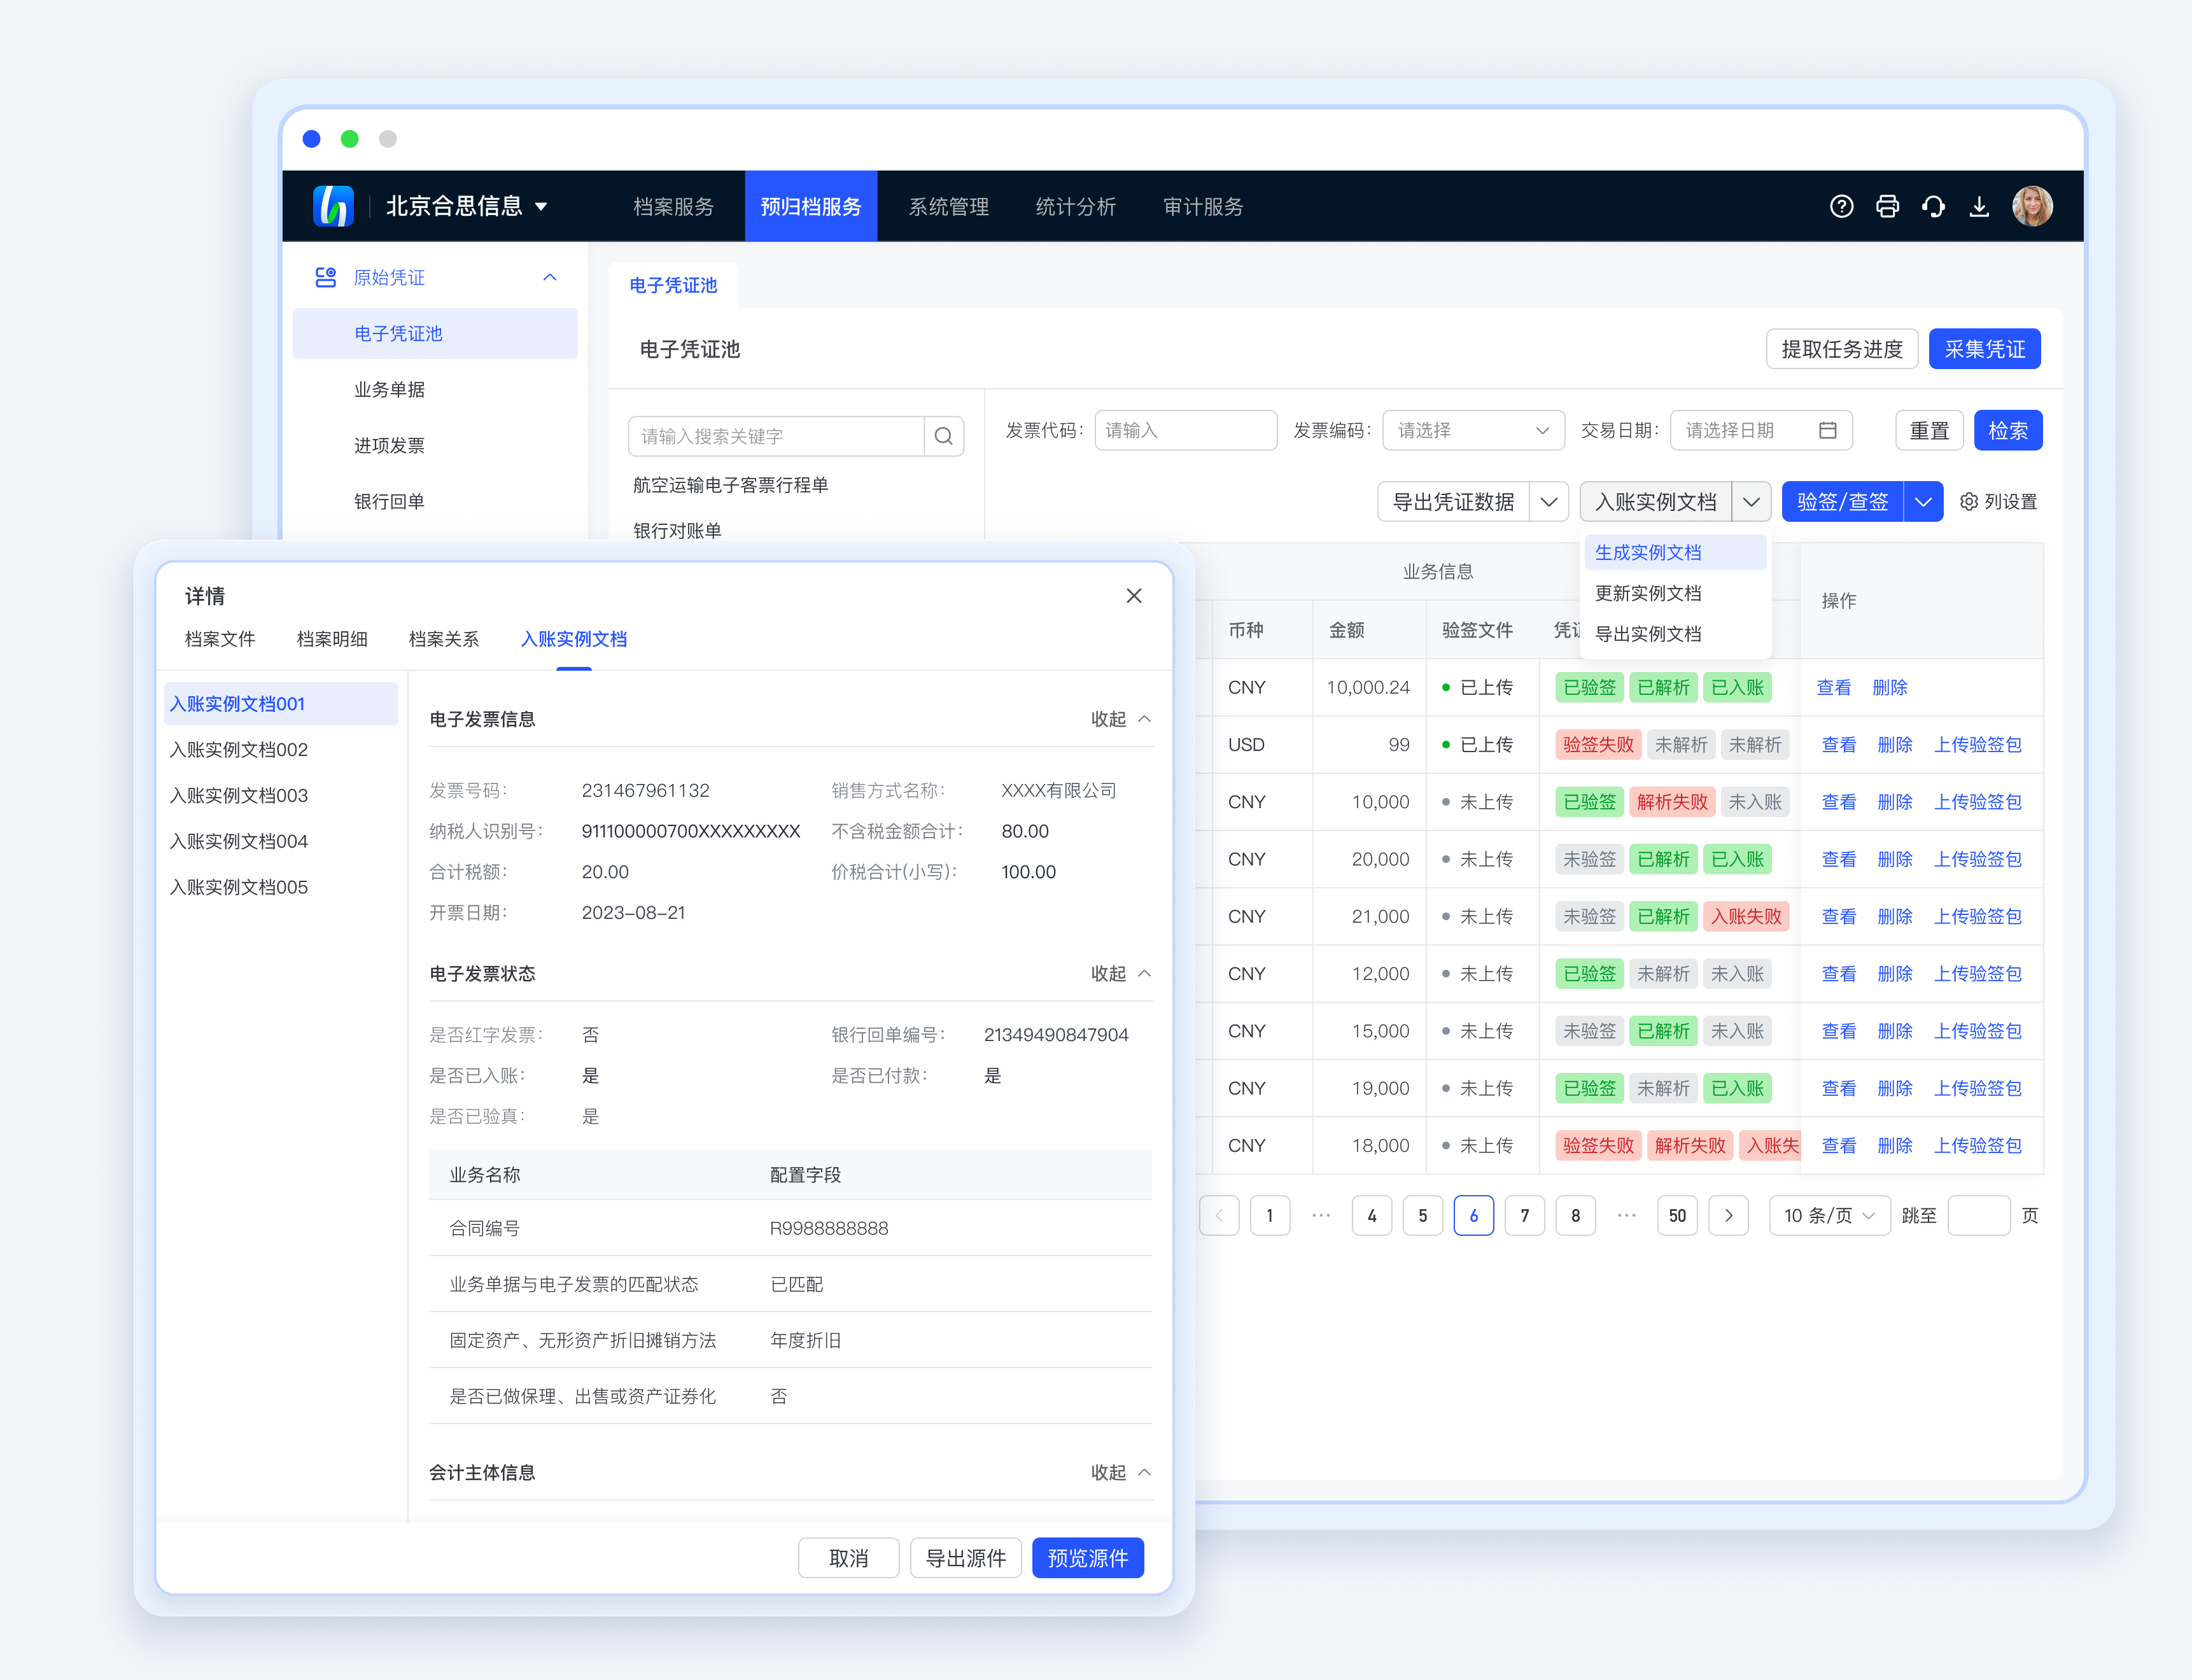2192x1680 pixels.
Task: Select 生成实例文档 menu option
Action: click(x=1648, y=552)
